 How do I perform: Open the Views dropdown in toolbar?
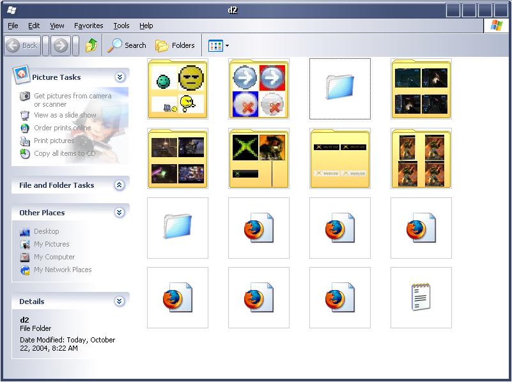(x=219, y=46)
